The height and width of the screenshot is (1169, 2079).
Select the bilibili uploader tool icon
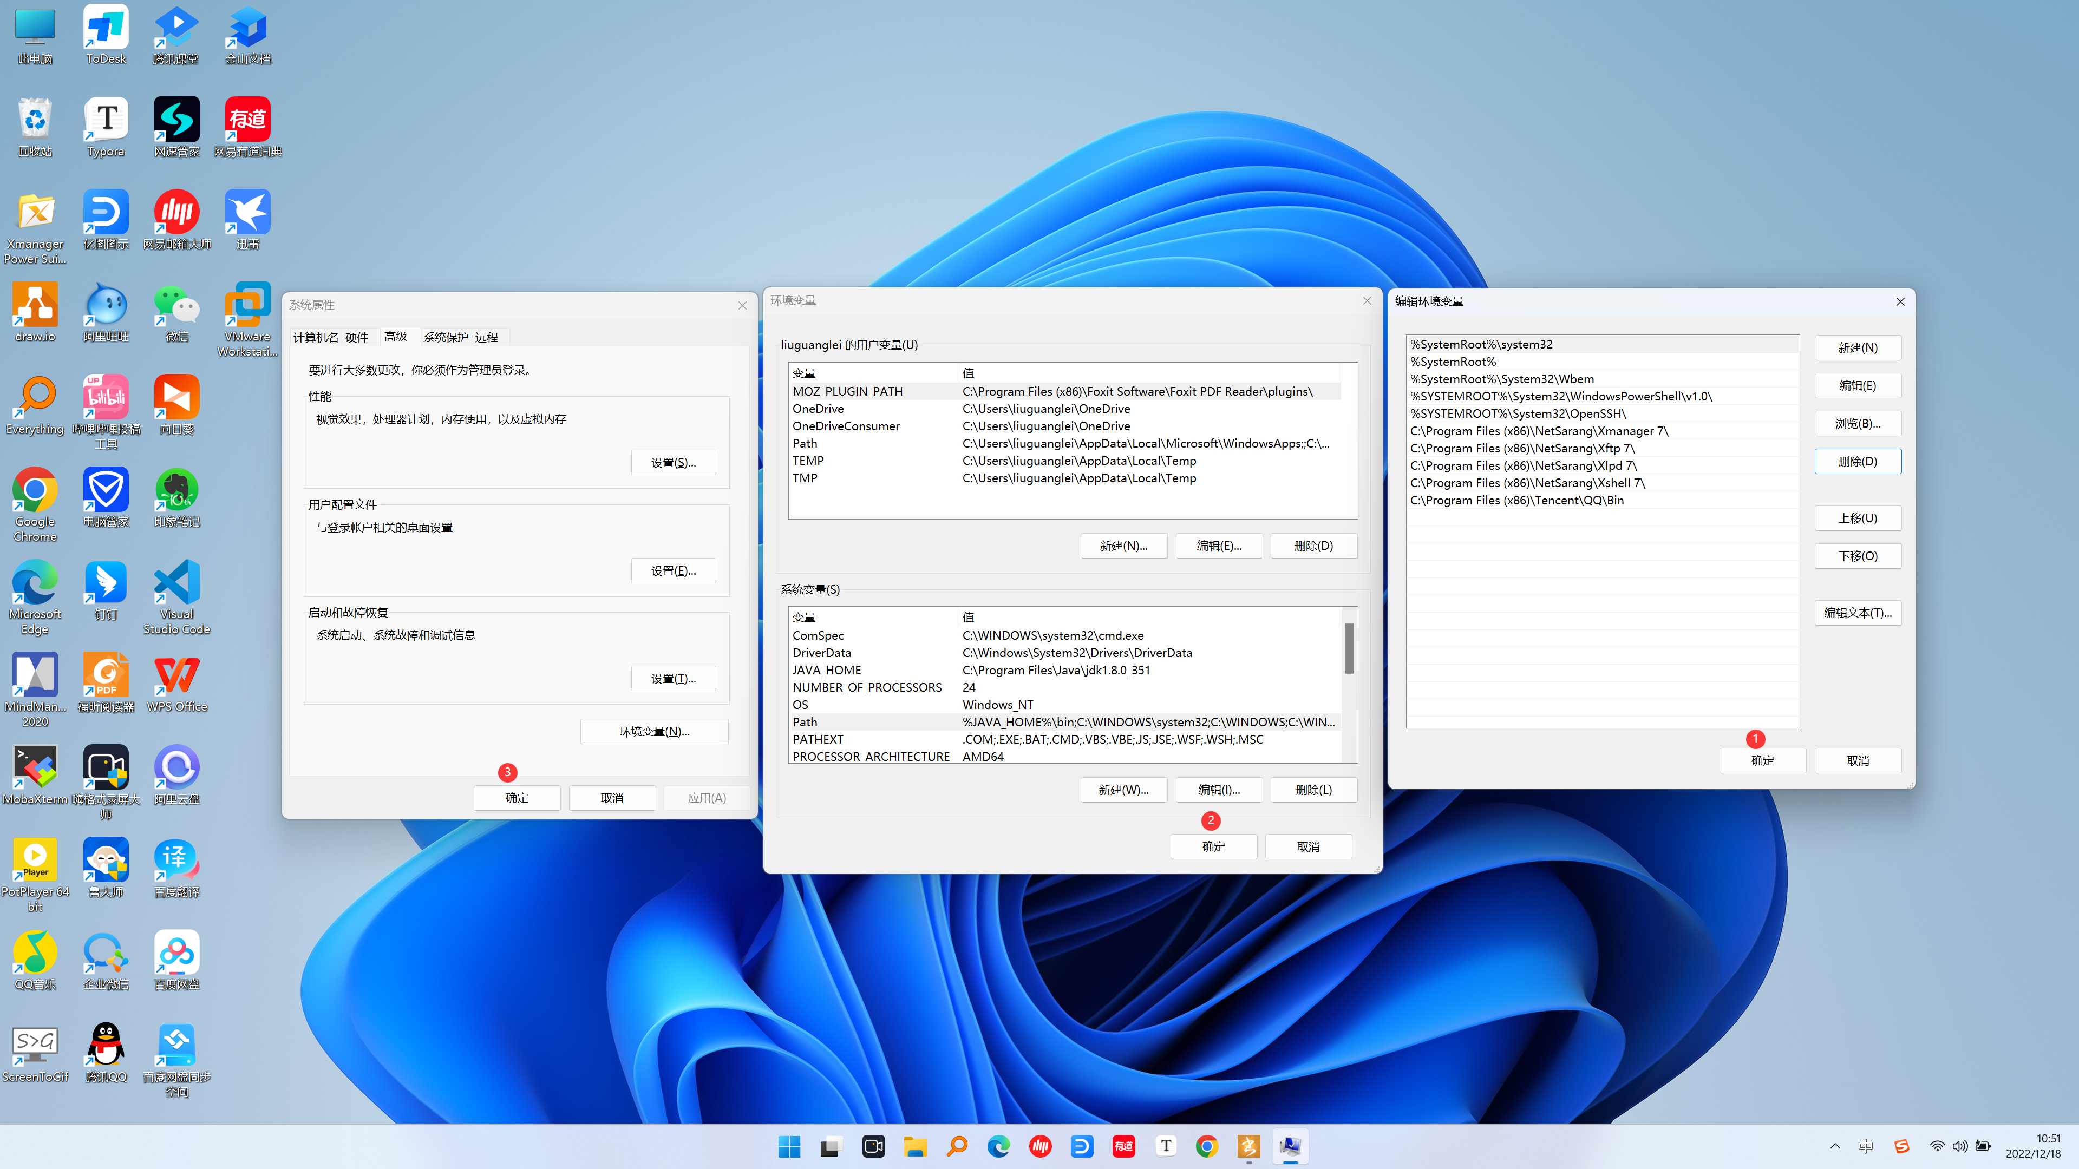[106, 412]
